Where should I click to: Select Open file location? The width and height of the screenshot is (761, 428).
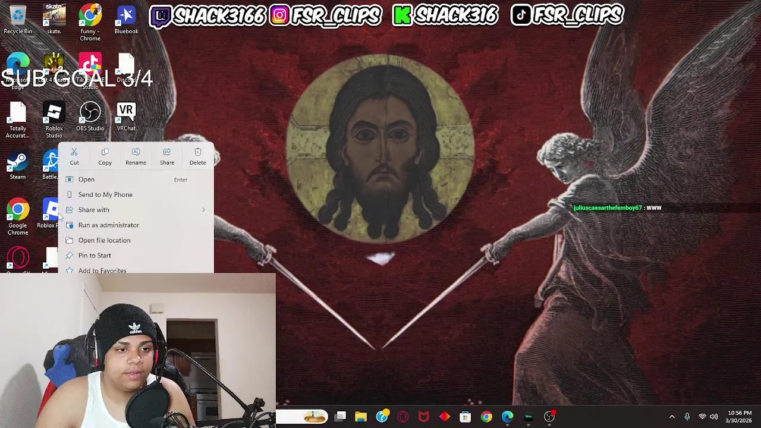coord(136,240)
